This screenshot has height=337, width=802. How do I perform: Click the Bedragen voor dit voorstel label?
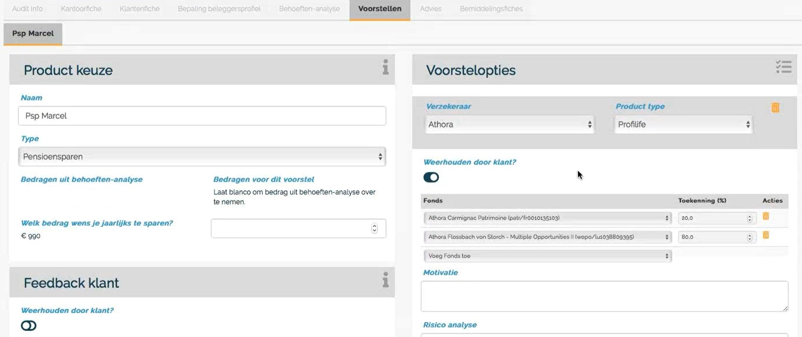point(263,179)
